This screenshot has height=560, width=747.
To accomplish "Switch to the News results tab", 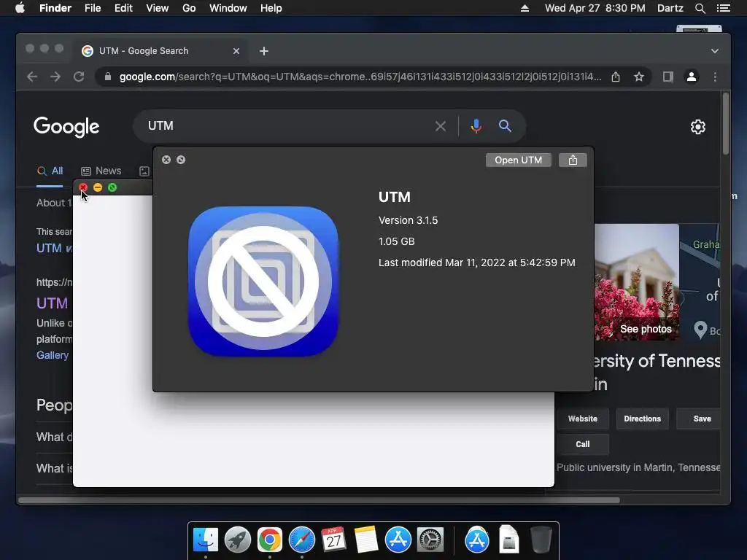I will 101,171.
